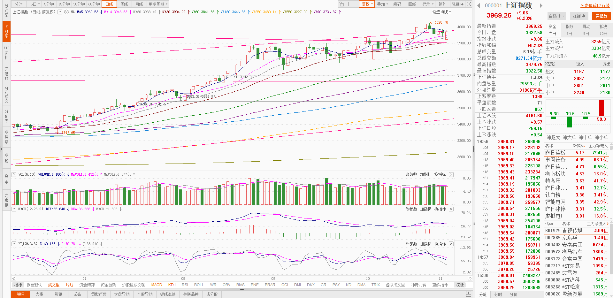Image resolution: width=613 pixels, height=298 pixels.
Task: Toggle the KDJ indicator
Action: (x=172, y=285)
